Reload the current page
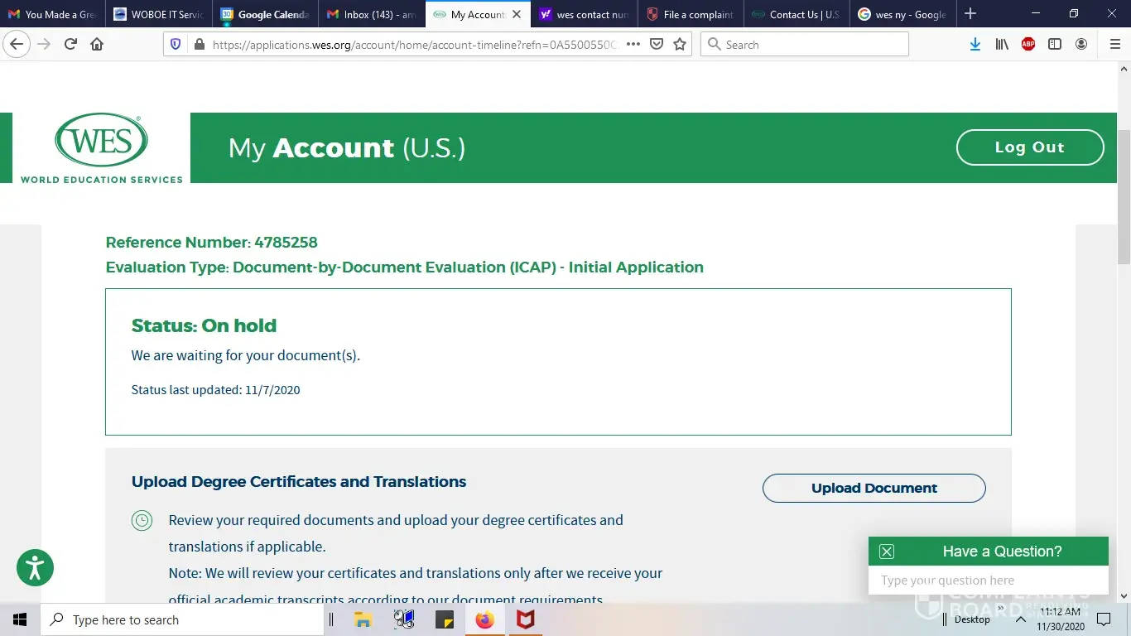 pyautogui.click(x=70, y=45)
